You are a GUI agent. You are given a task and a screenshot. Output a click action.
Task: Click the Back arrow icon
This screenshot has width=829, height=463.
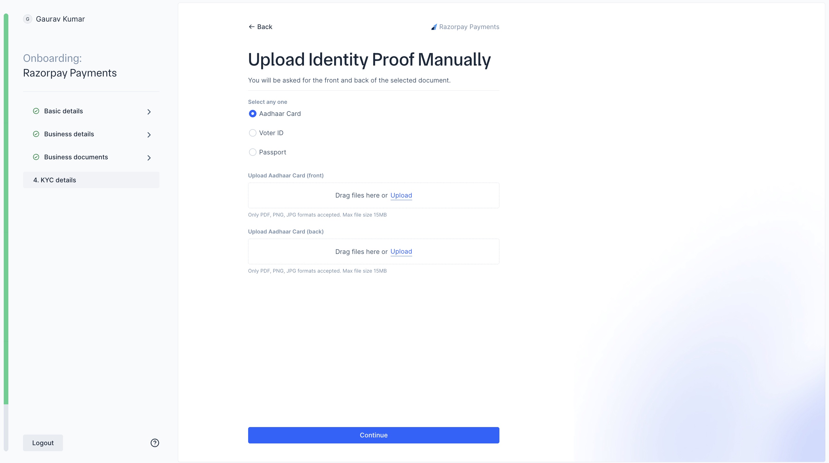coord(252,26)
